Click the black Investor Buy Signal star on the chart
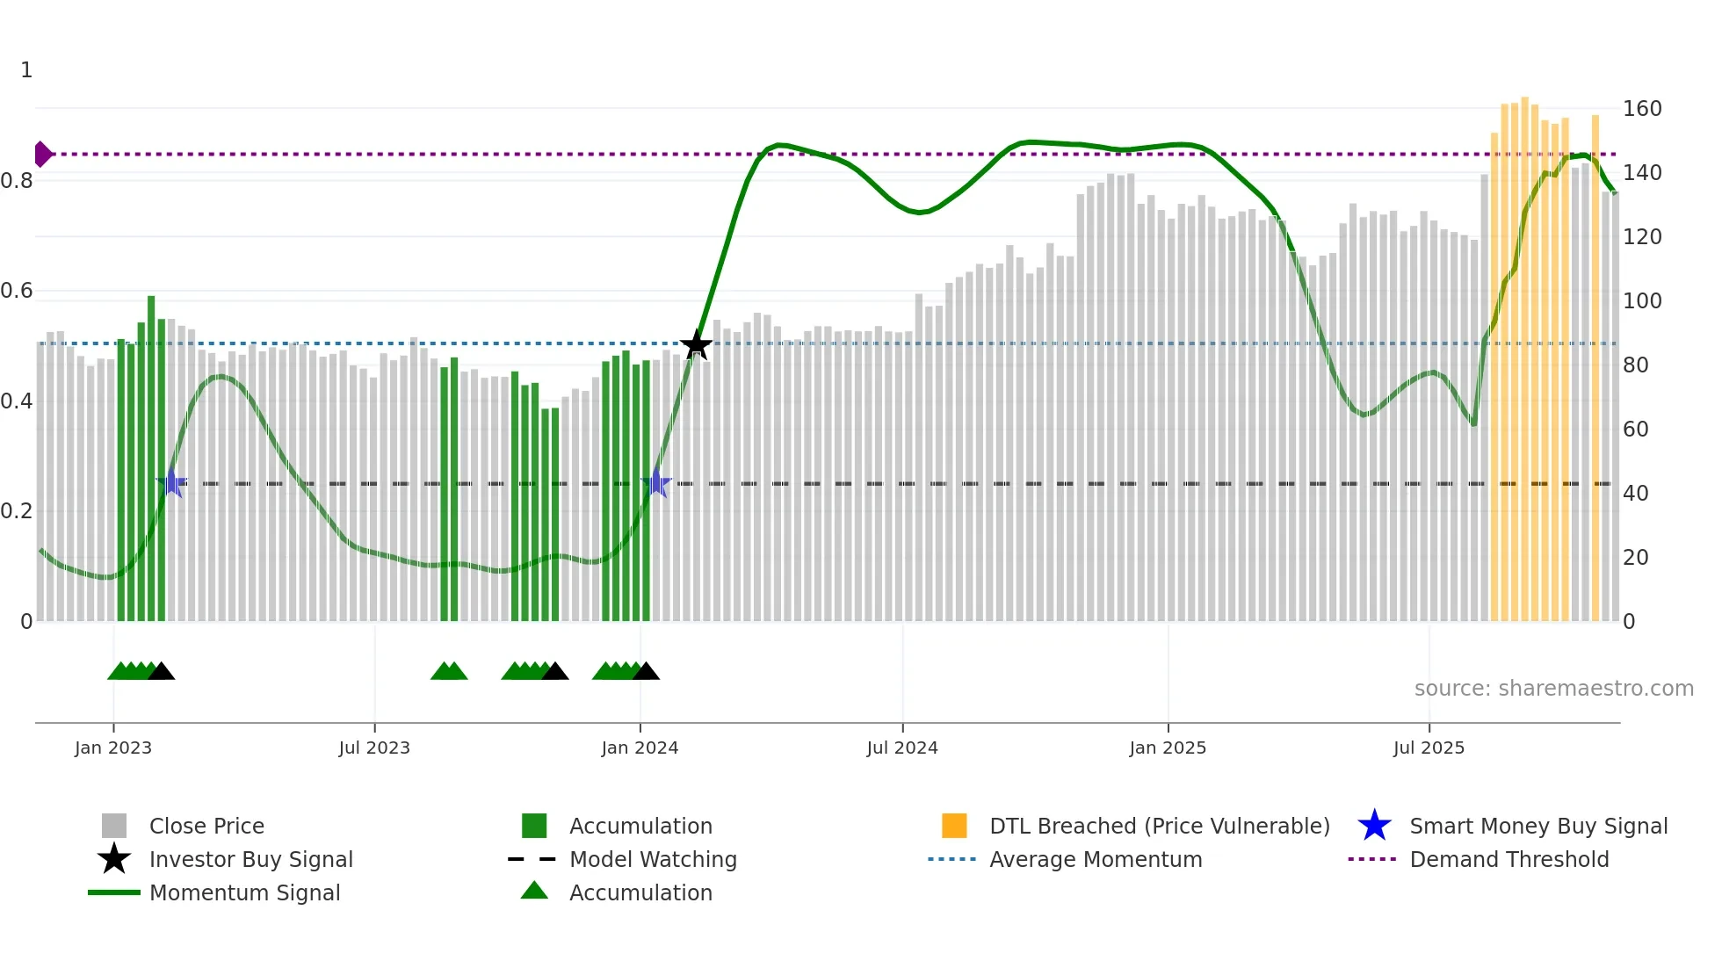 696,344
